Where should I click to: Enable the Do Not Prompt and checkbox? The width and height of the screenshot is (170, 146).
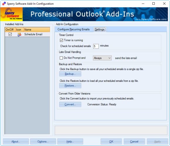[61, 58]
